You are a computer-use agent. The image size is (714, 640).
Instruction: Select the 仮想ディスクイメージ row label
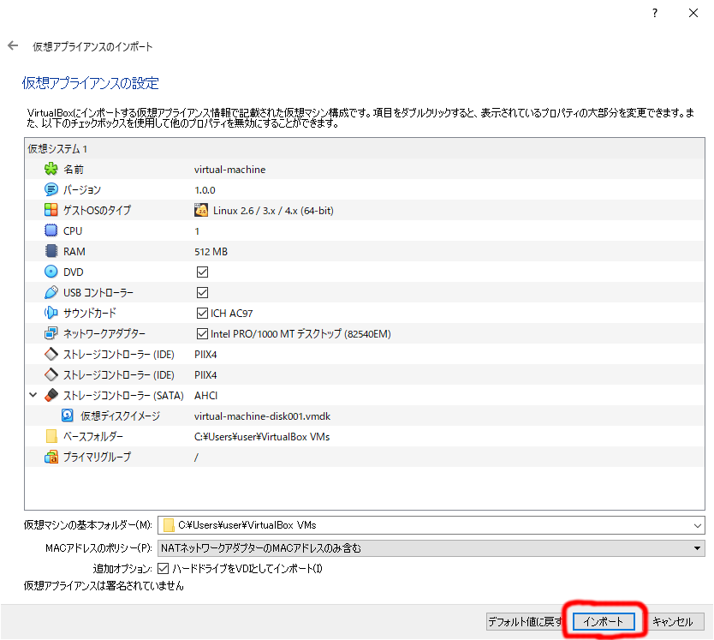pyautogui.click(x=120, y=416)
